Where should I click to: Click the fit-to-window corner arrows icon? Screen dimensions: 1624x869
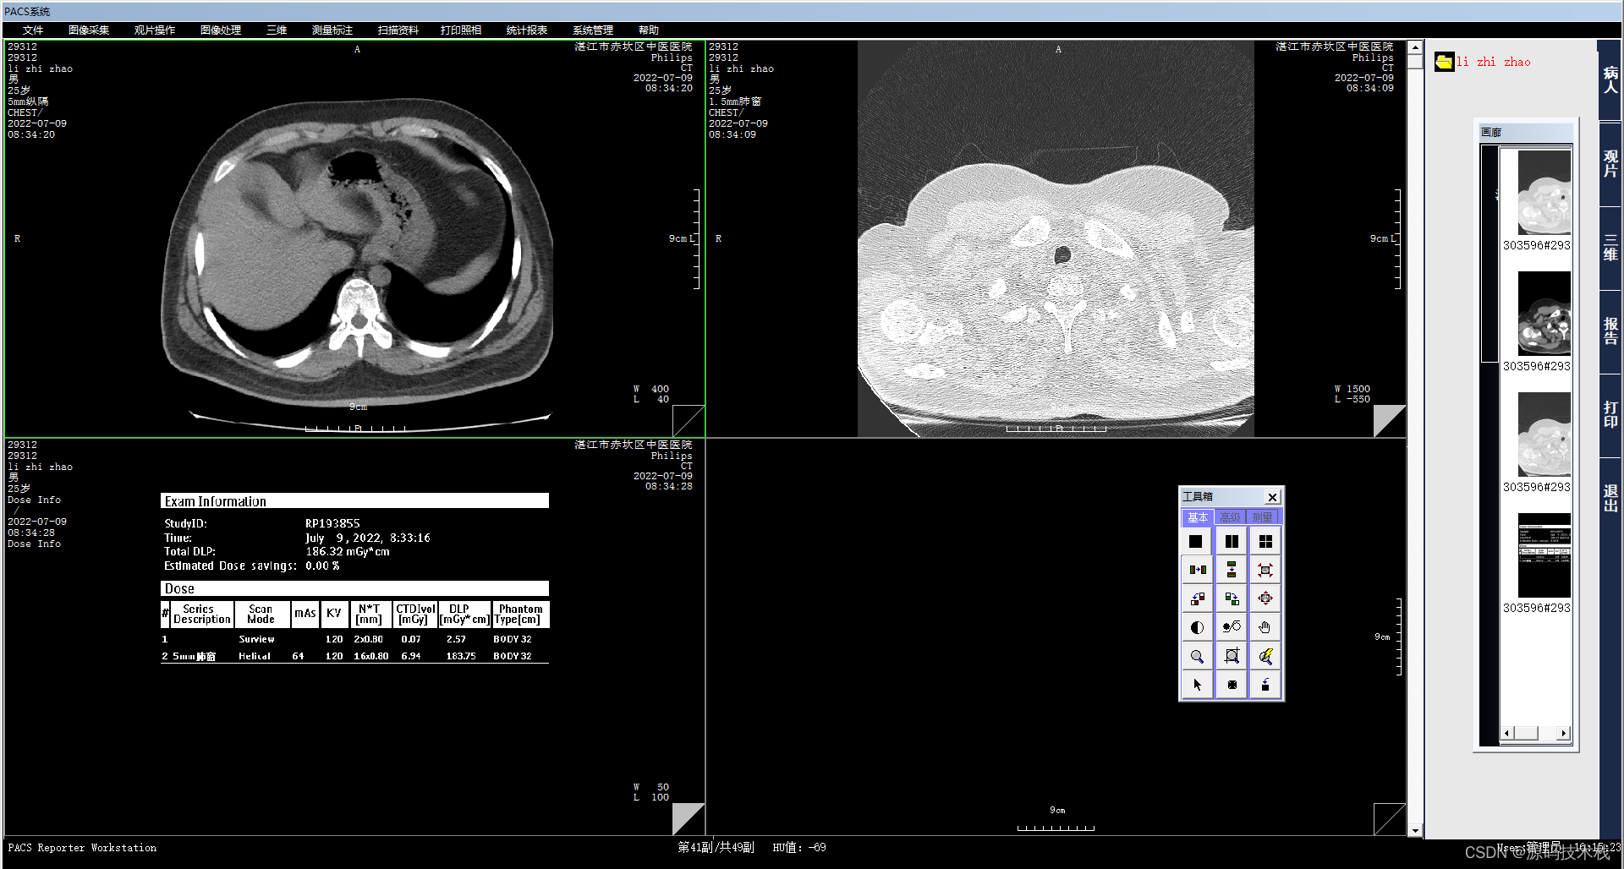point(1265,570)
